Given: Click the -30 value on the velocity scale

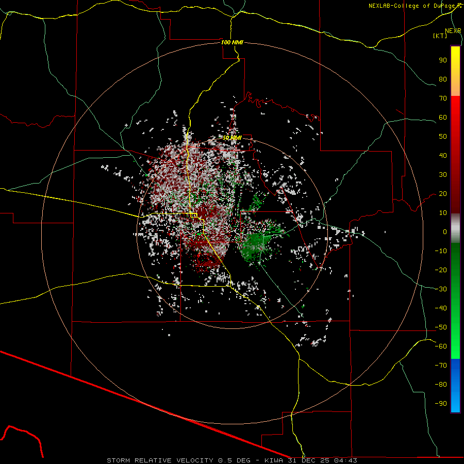Looking at the screenshot, I should (441, 289).
